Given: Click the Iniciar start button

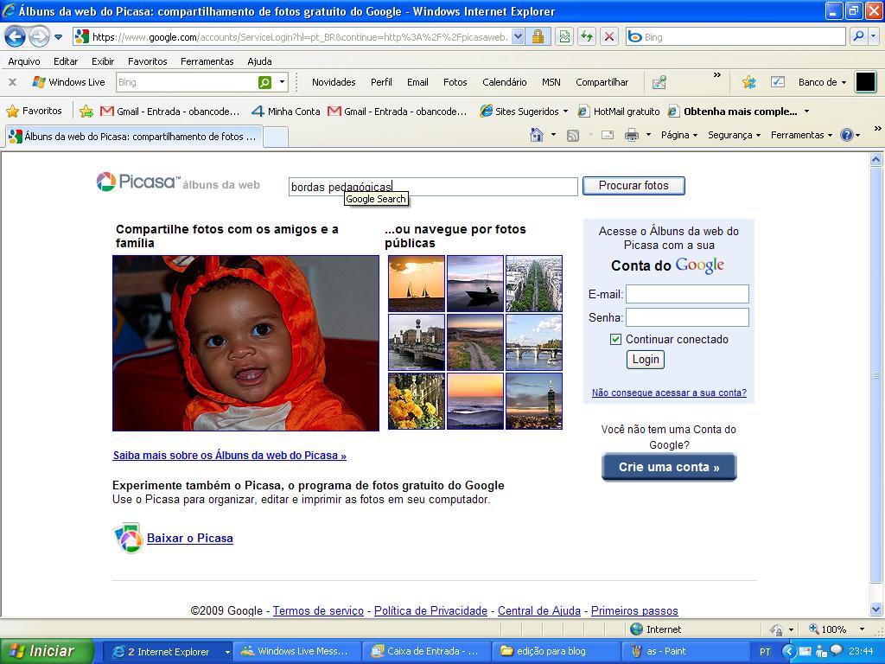Looking at the screenshot, I should pos(47,651).
